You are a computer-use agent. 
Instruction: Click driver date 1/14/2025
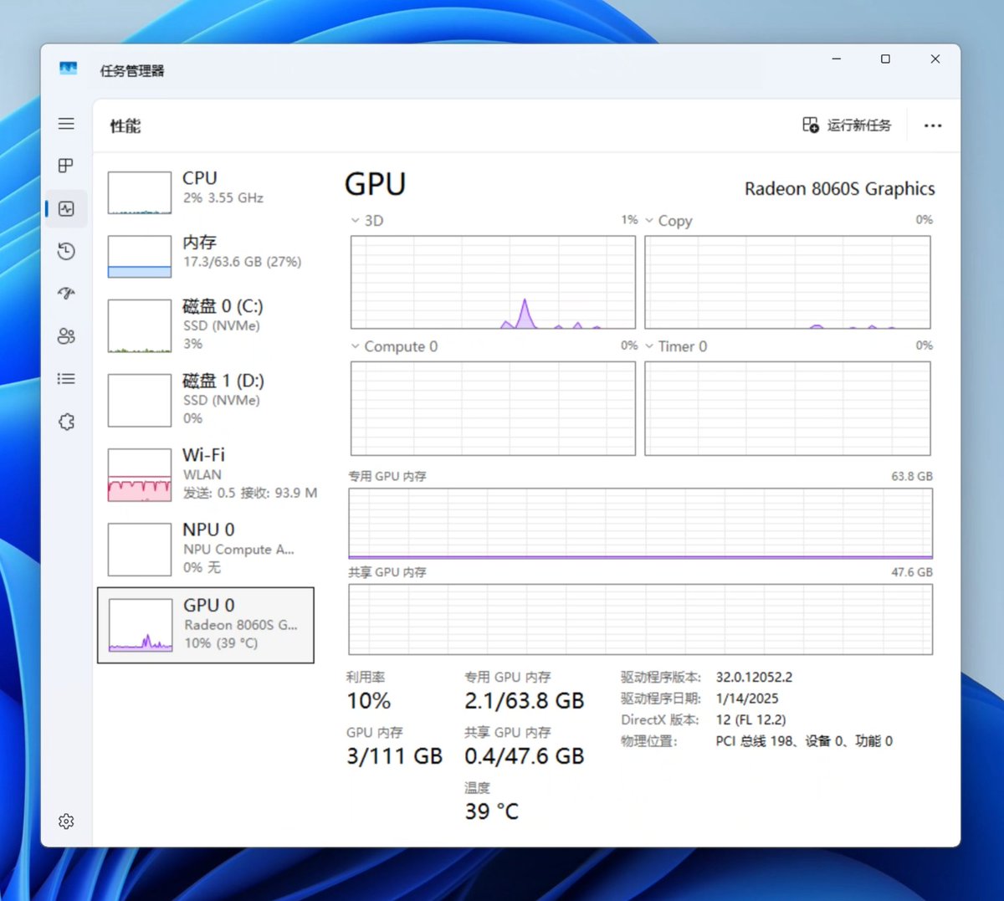coord(747,699)
